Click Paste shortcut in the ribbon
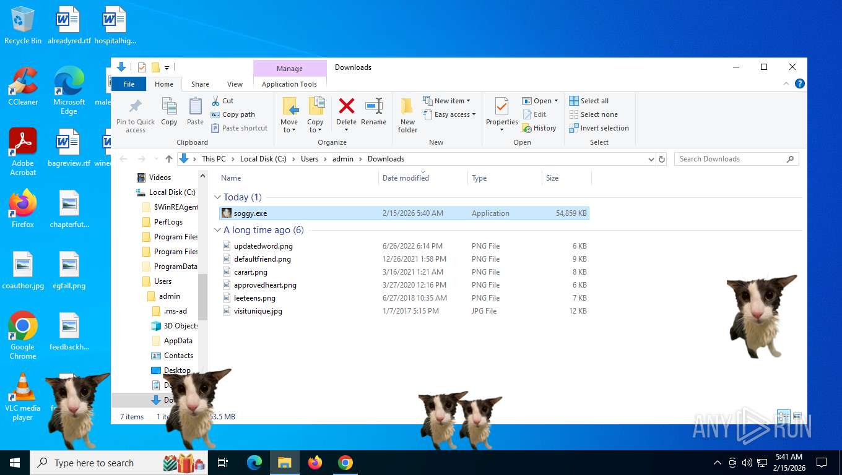 [239, 128]
